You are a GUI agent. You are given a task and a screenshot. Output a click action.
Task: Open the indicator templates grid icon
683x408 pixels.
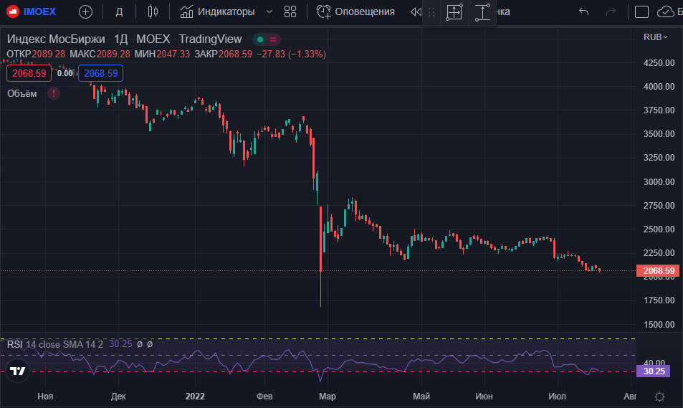[290, 11]
